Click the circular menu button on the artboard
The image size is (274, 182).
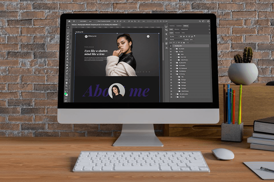[x=148, y=36]
